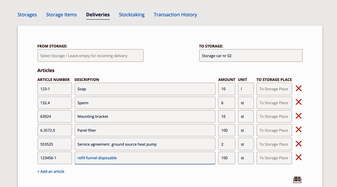Select To Storage Place for Soap
Screen dimensions: 337x187
click(x=274, y=89)
